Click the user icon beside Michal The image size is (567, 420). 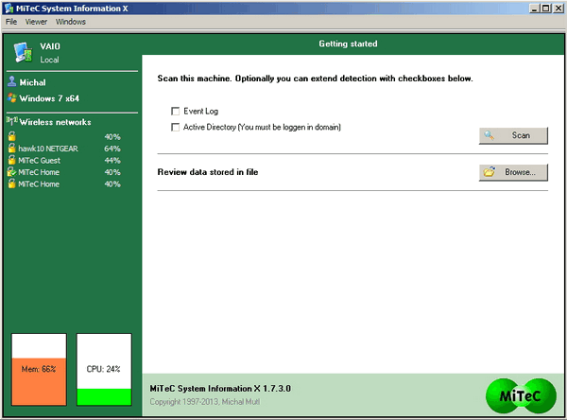point(12,82)
